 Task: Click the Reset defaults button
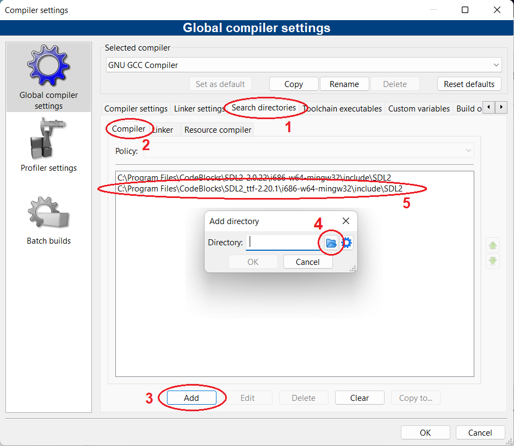469,84
